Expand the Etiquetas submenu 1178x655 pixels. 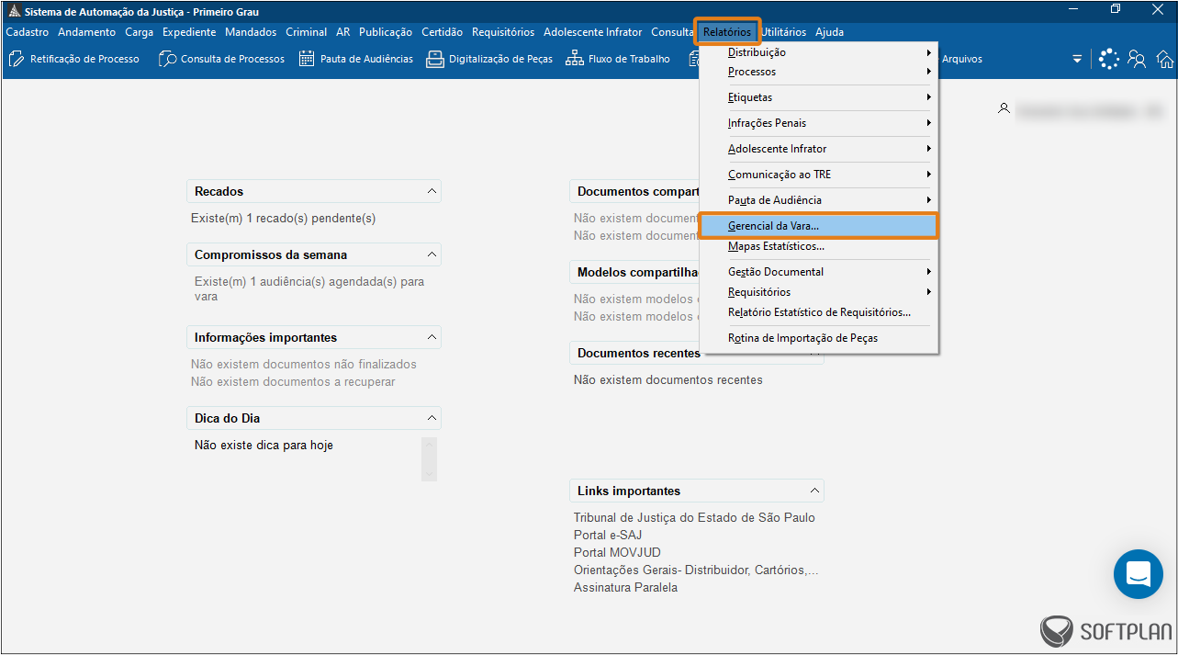[819, 97]
